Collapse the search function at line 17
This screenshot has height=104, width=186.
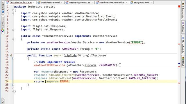point(13,59)
